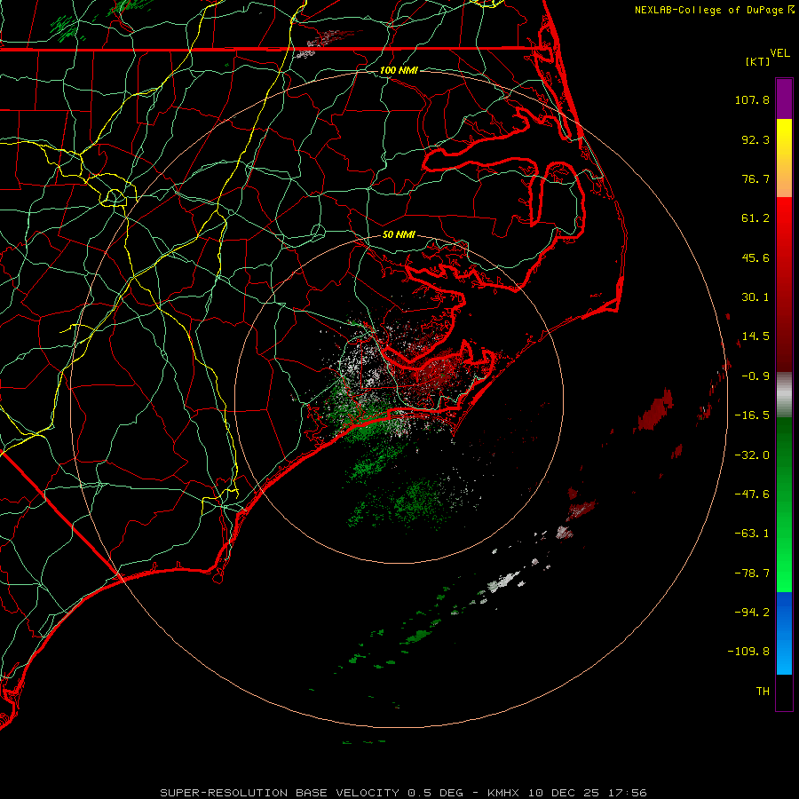Click the 50 NMI range ring label
Viewport: 799px width, 799px height.
pos(399,234)
